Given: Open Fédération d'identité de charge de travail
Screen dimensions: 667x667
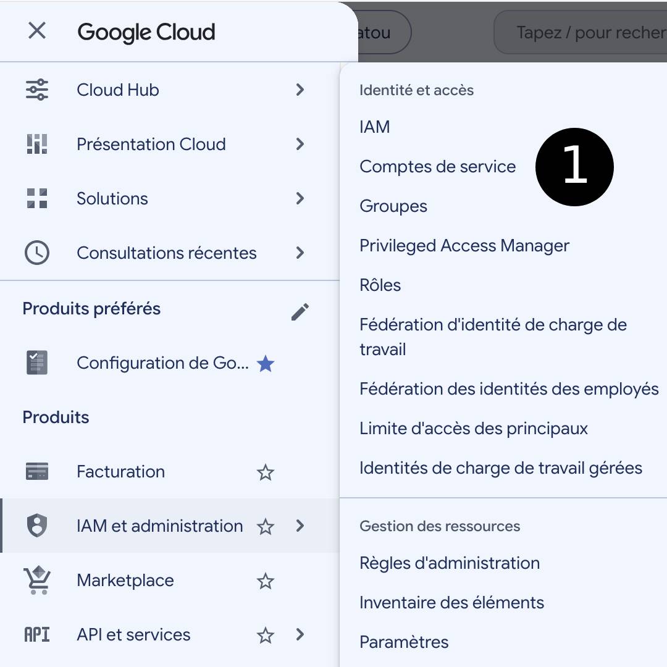Looking at the screenshot, I should [x=493, y=337].
